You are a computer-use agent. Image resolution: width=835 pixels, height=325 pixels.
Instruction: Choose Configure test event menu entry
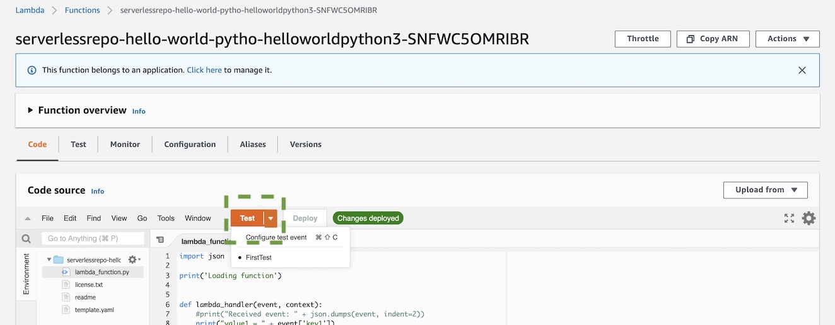click(x=291, y=237)
